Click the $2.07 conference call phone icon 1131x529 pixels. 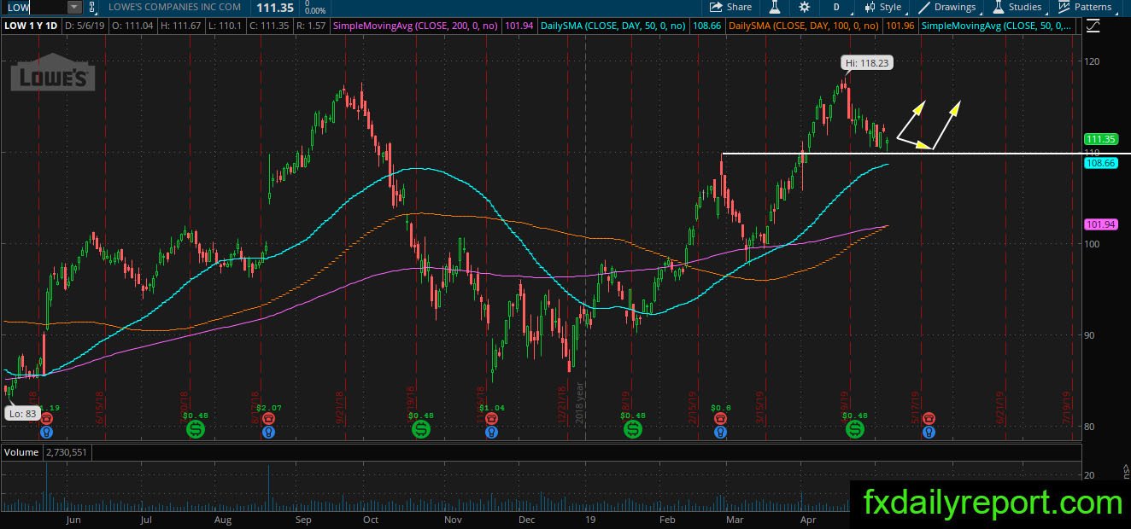click(x=269, y=419)
